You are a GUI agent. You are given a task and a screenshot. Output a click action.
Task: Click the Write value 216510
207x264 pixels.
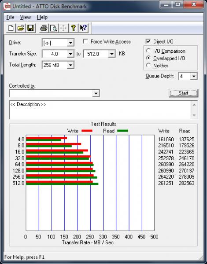(166, 146)
